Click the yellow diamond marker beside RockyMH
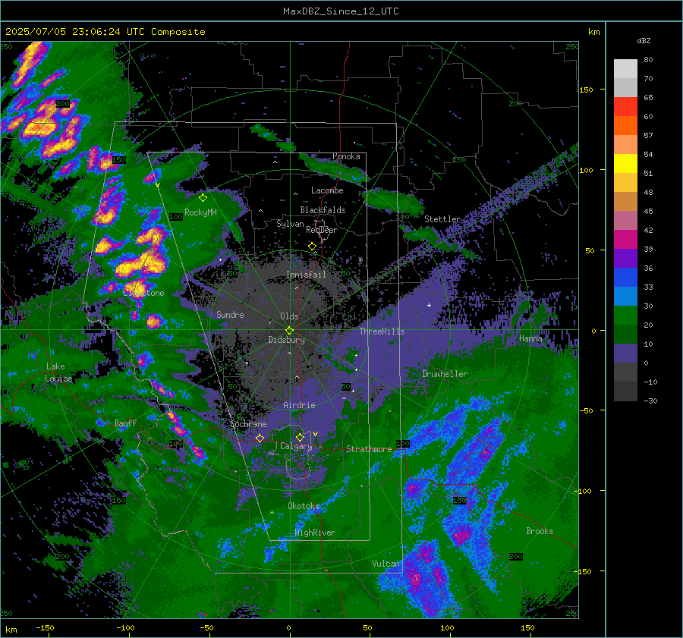Image resolution: width=683 pixels, height=638 pixels. coord(203,198)
